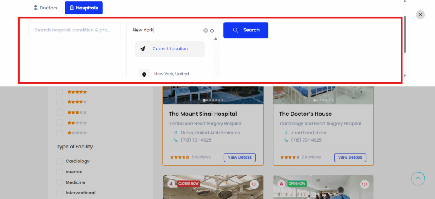The image size is (435, 199).
Task: Select the Hospitals tab
Action: [x=84, y=8]
